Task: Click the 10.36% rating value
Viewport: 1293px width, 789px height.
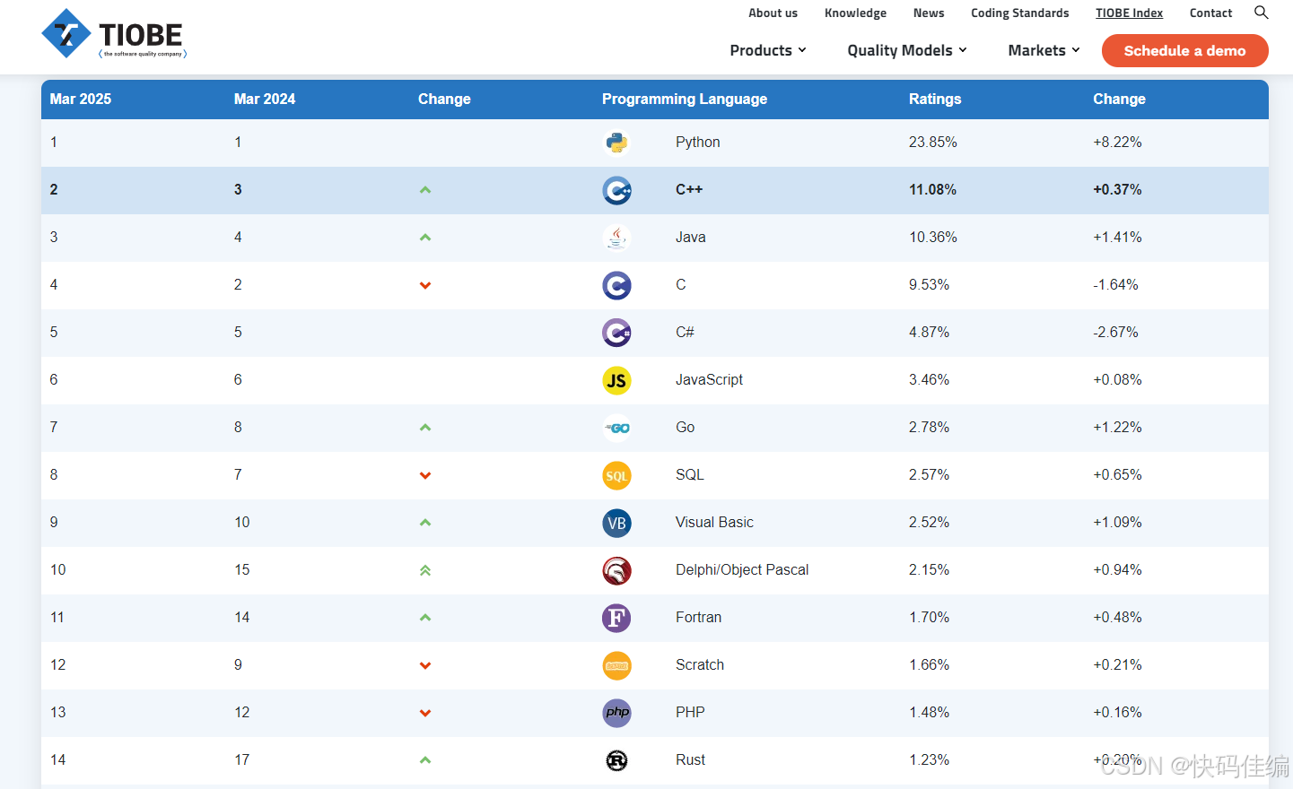Action: coord(933,237)
